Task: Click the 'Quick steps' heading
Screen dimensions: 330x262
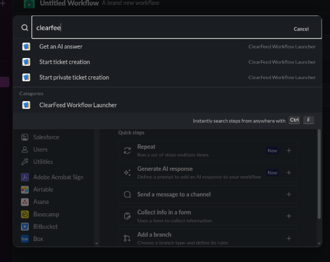Action: 131,133
